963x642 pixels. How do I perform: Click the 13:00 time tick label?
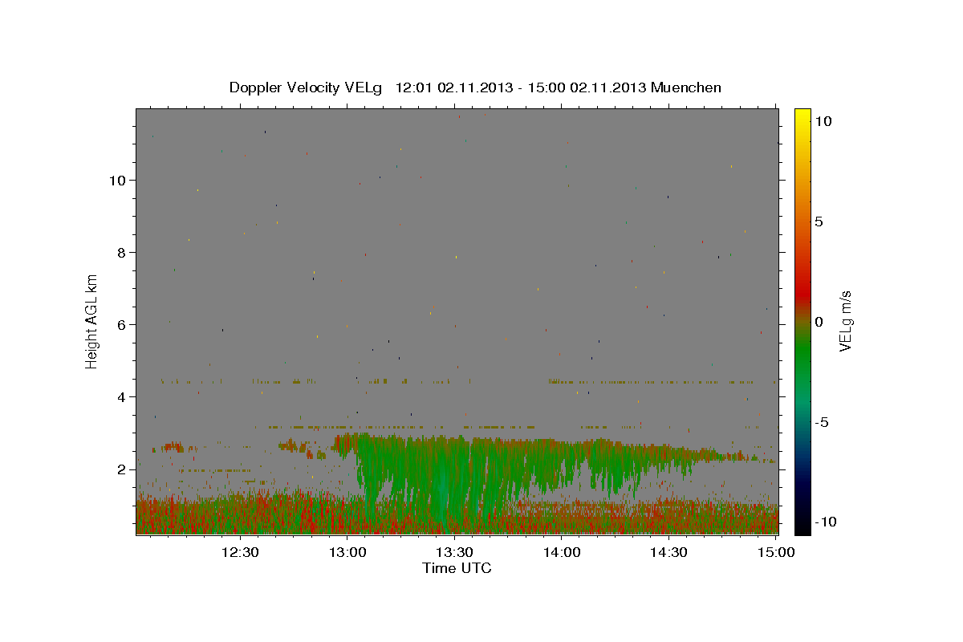pos(348,552)
